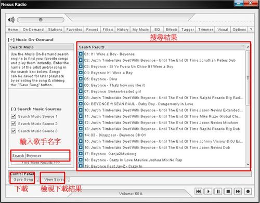The width and height of the screenshot is (260, 203).
Task: Click icon beside 15 Johnny Vicious & DJ
Action: 81,141
